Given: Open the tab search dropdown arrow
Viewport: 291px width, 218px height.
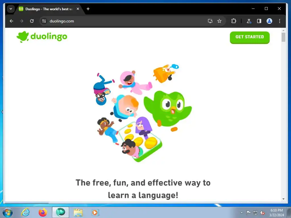Looking at the screenshot, I should 11,9.
